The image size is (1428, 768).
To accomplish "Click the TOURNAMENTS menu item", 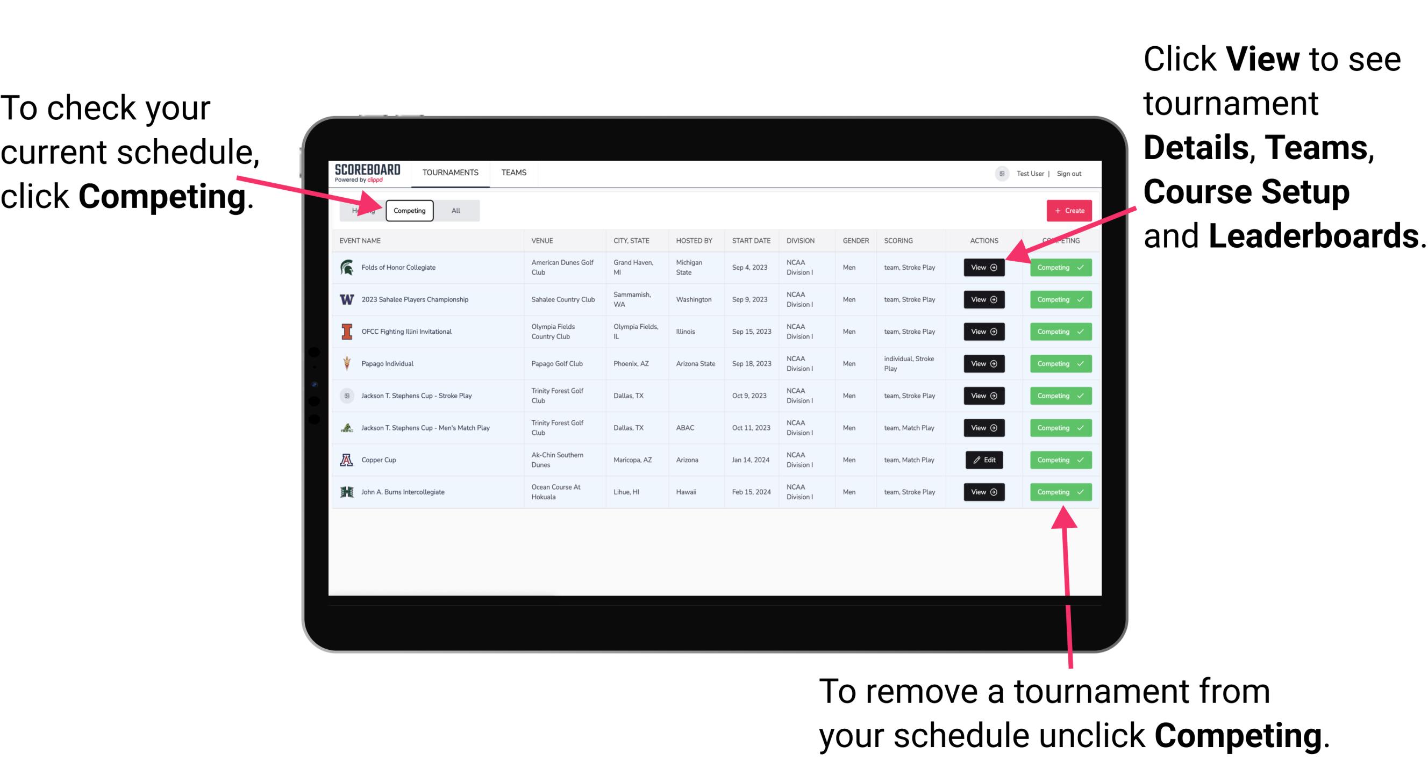I will tap(449, 172).
